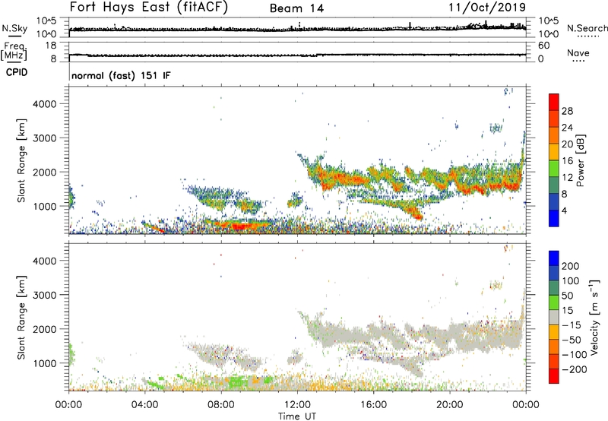Click the "08:00" time axis label
Viewport: 608px width, 421px height.
[x=221, y=405]
